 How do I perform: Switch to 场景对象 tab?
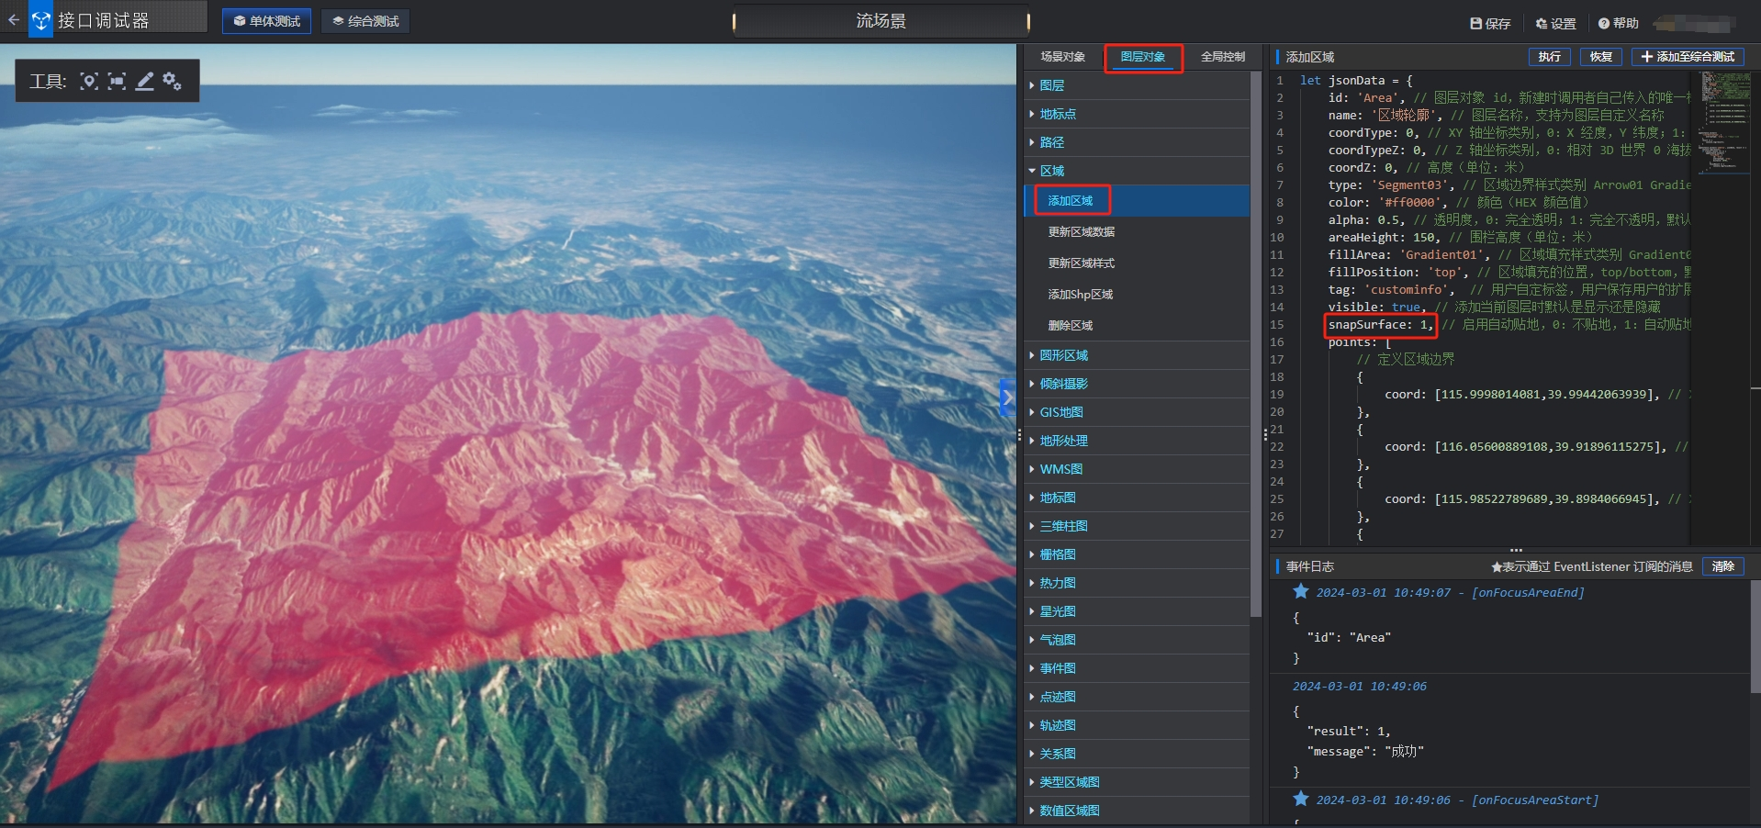click(x=1062, y=57)
